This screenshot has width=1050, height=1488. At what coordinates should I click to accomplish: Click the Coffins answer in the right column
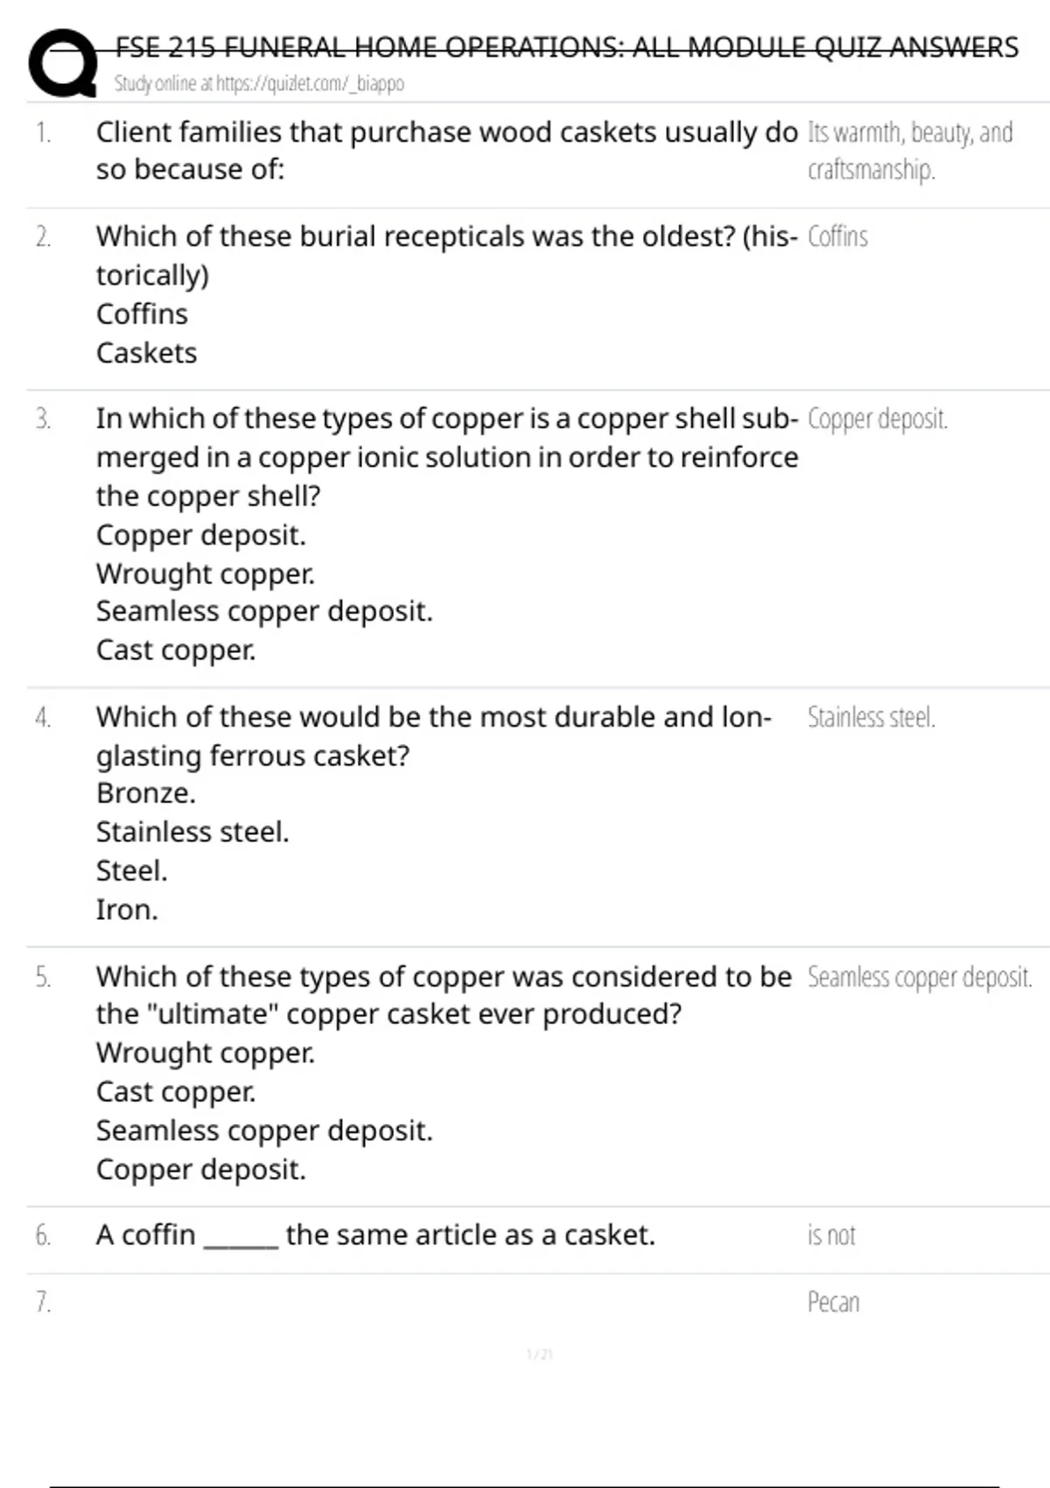[x=837, y=237]
